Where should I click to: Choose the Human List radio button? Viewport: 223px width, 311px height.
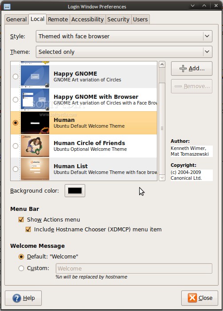16,169
